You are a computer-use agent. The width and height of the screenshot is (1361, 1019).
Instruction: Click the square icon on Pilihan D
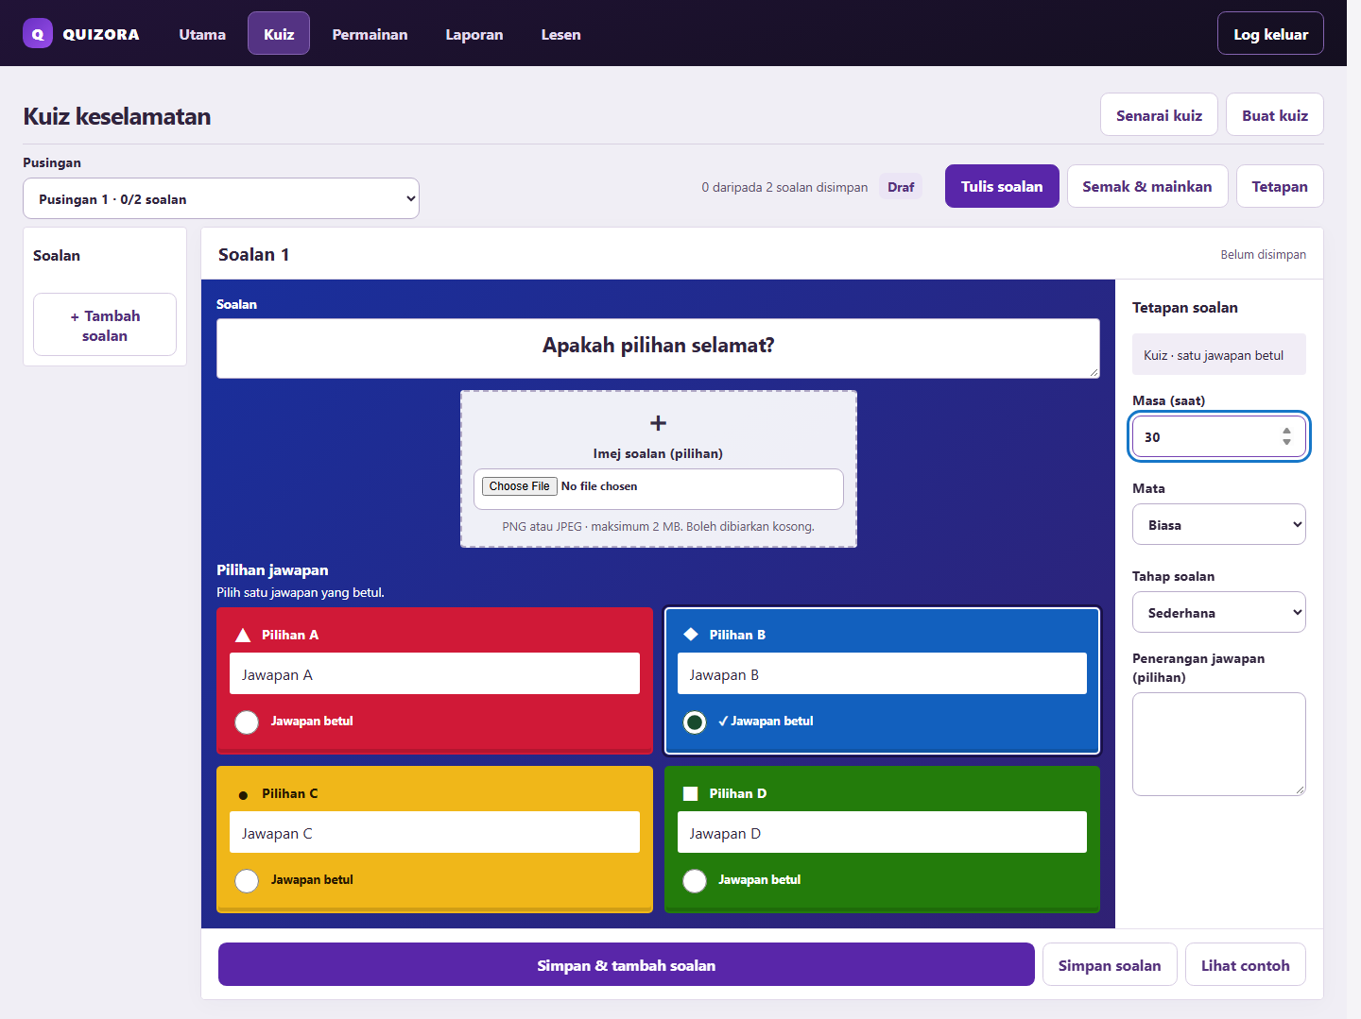691,793
